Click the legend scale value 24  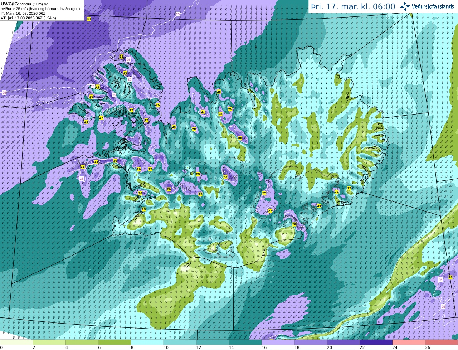395,347
